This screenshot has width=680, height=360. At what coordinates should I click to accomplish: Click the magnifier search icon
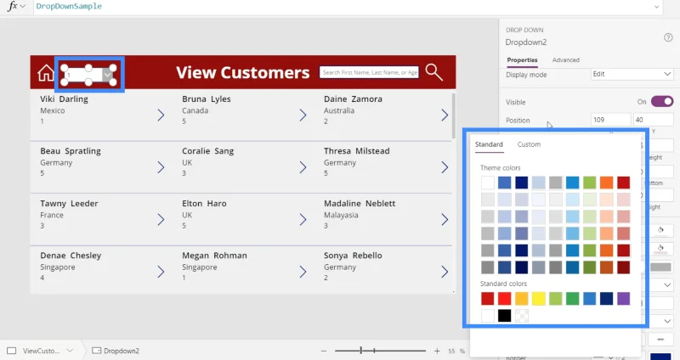[433, 72]
